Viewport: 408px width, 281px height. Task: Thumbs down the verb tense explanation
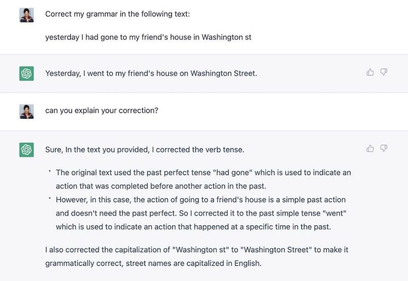click(384, 148)
